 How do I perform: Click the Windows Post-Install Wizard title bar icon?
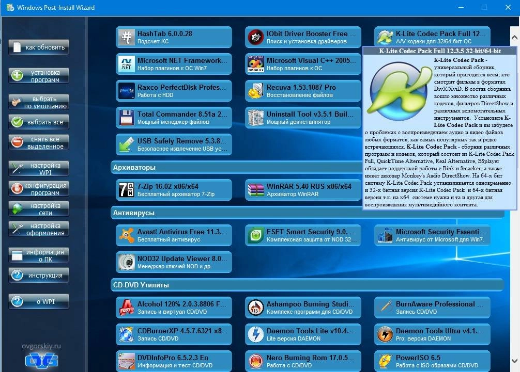point(10,7)
